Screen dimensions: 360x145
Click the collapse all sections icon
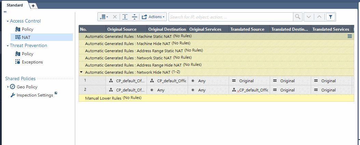point(134,17)
